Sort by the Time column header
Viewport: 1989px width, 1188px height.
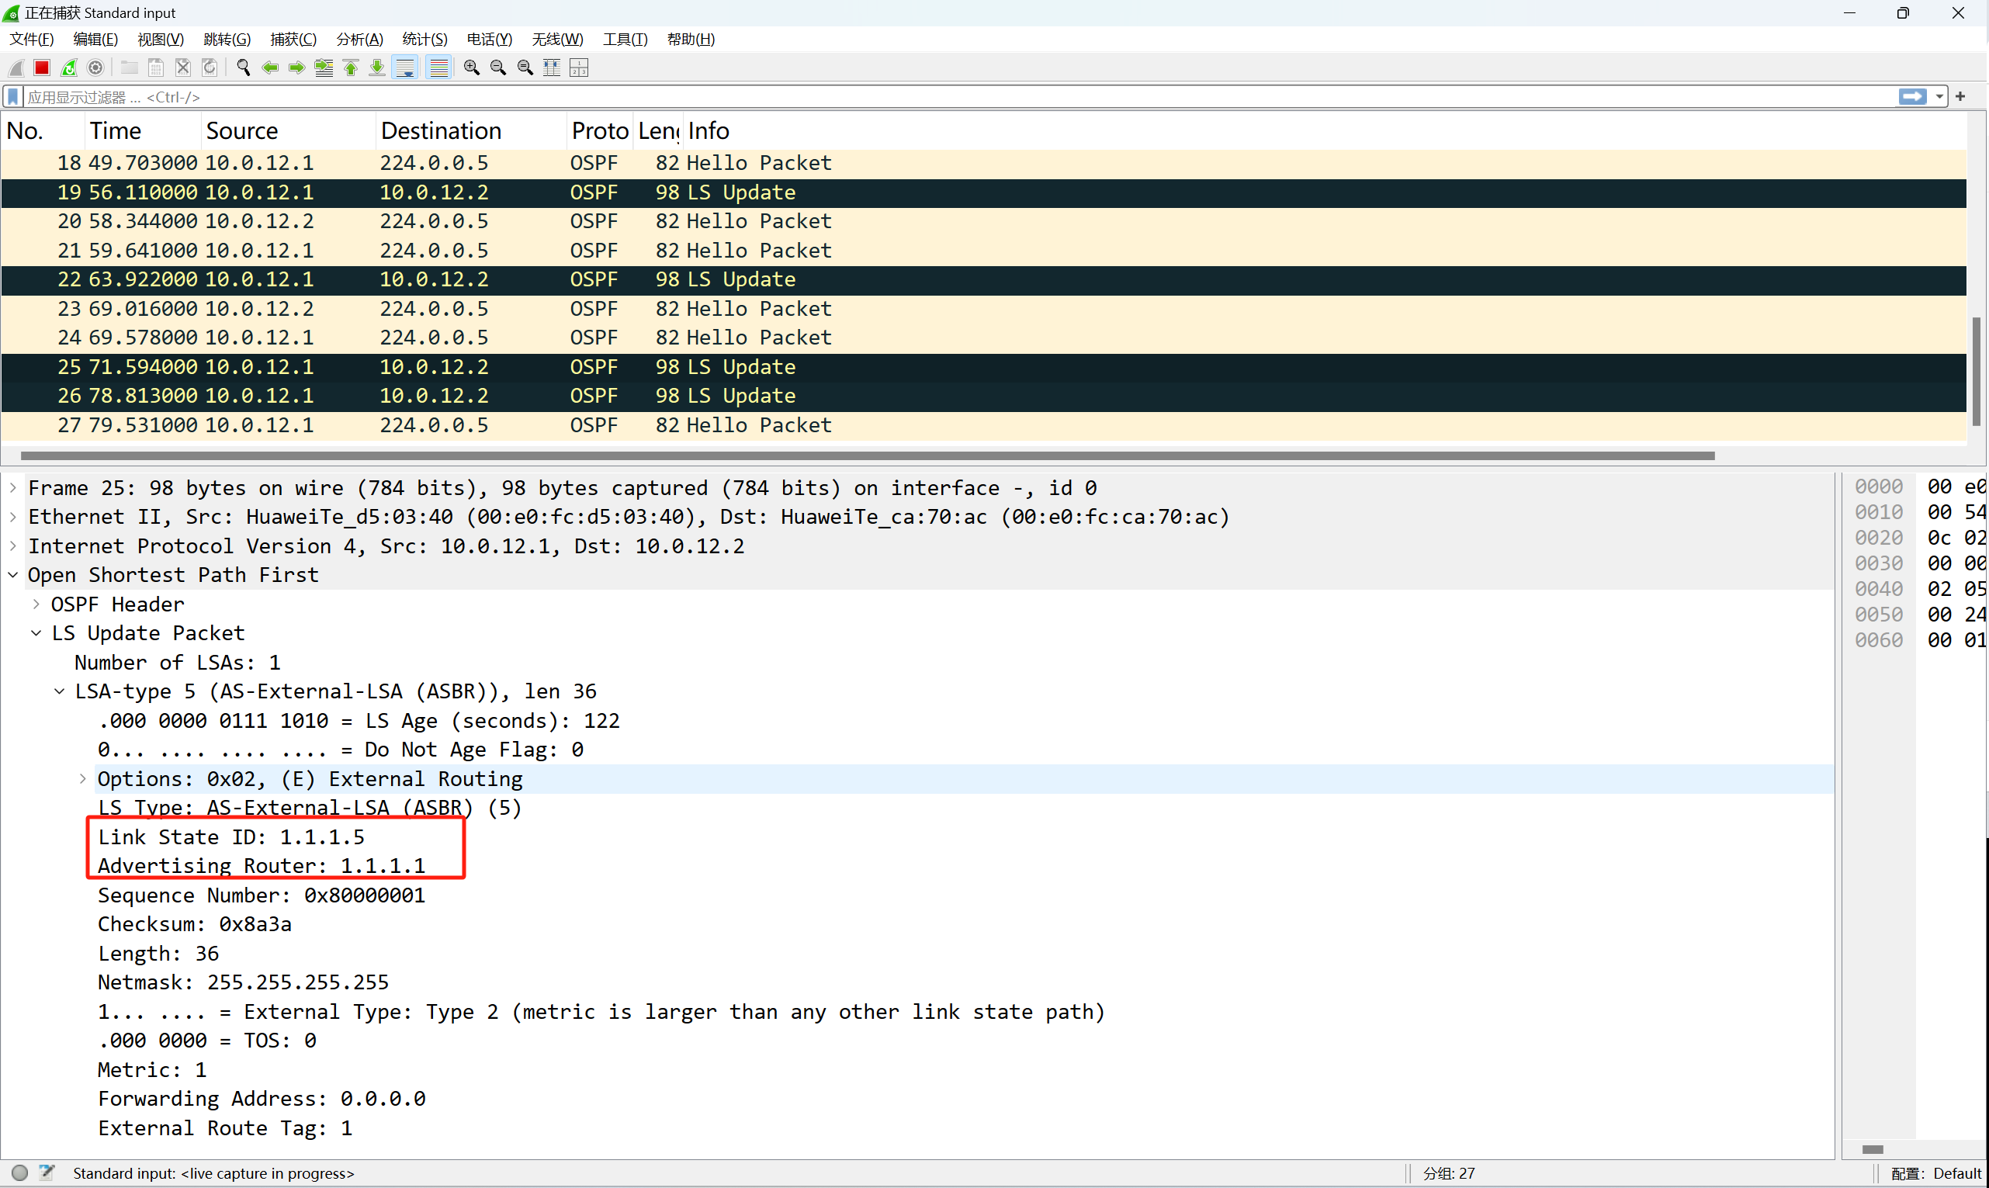(x=143, y=130)
